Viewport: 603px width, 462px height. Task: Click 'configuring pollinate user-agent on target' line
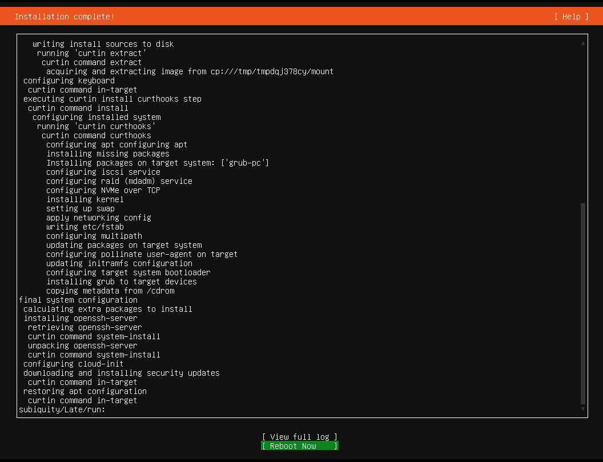[142, 254]
